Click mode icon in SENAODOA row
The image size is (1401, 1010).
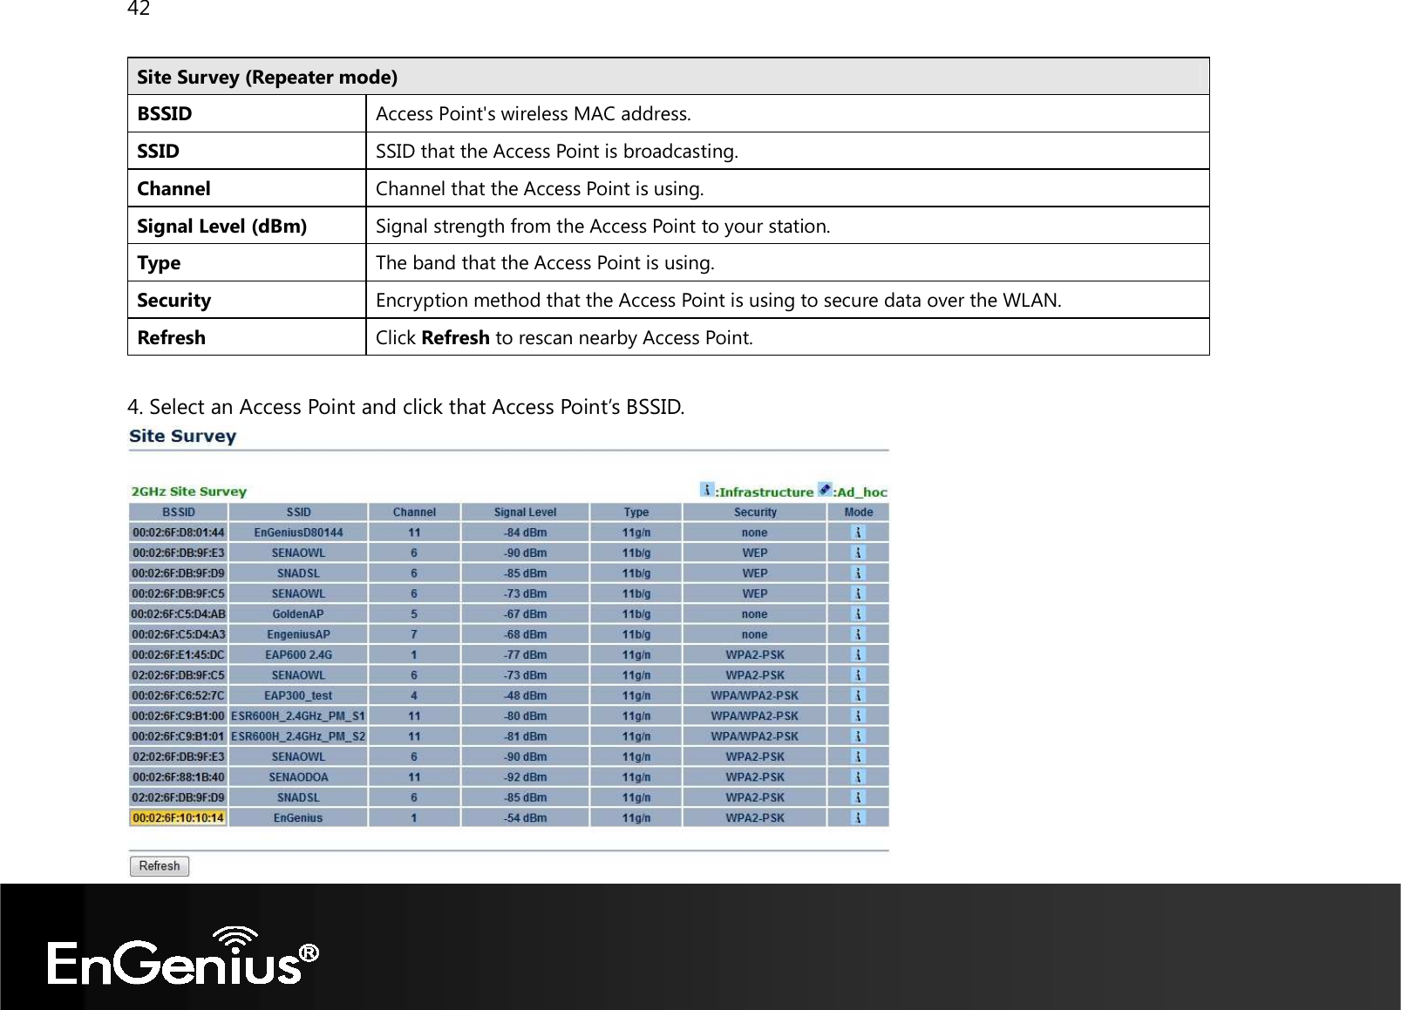(859, 777)
